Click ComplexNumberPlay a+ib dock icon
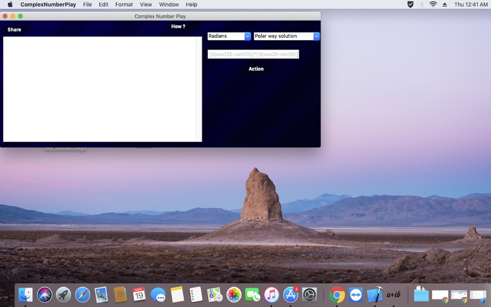Screen dimensions: 491x307 [394, 295]
